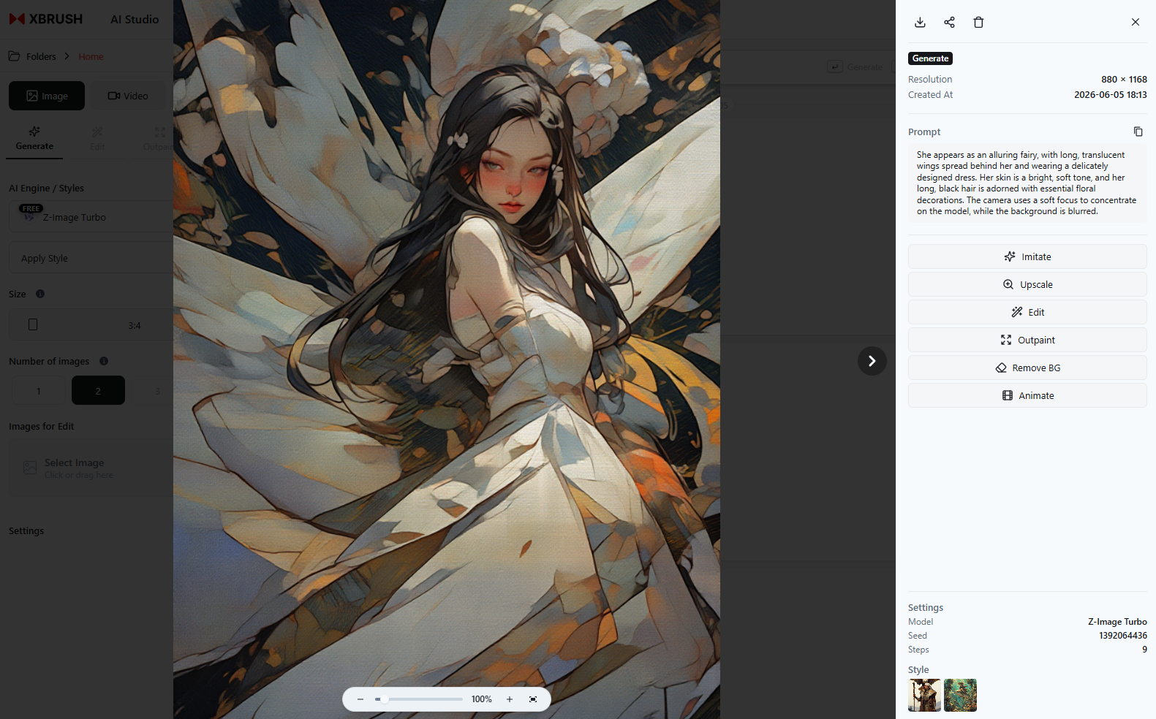Click the Outpaint button in the details panel
This screenshot has height=719, width=1156.
pyautogui.click(x=1027, y=340)
